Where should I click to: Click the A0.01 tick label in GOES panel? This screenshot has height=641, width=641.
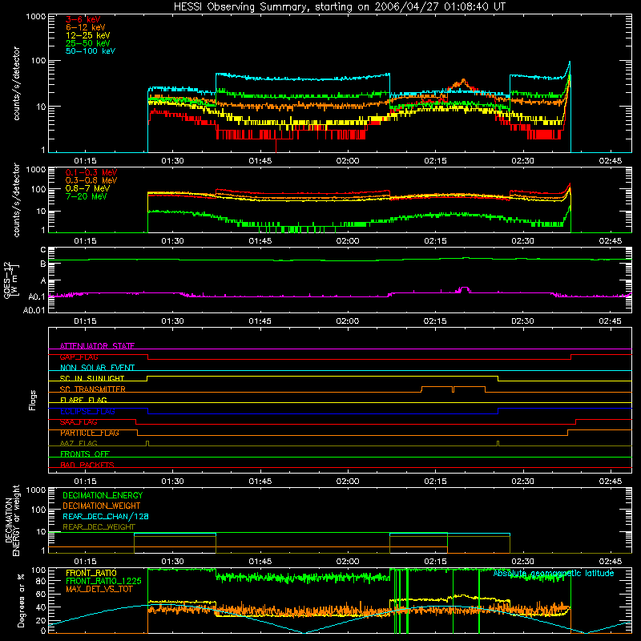pos(34,310)
